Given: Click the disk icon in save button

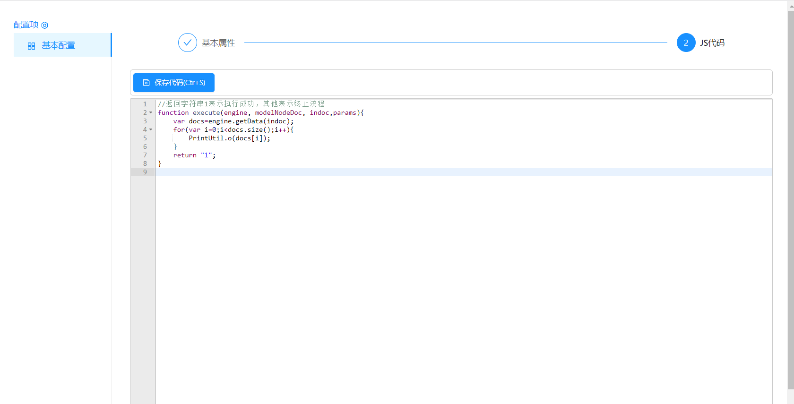Looking at the screenshot, I should click(147, 83).
